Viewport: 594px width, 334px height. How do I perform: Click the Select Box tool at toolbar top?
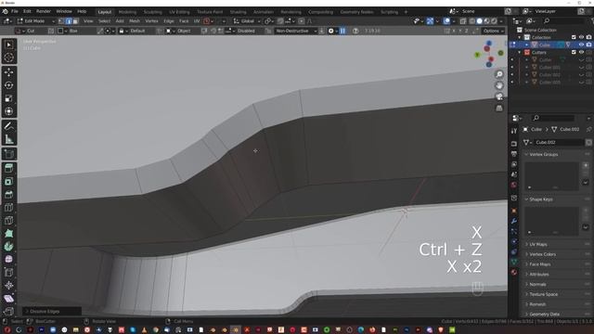pyautogui.click(x=8, y=45)
